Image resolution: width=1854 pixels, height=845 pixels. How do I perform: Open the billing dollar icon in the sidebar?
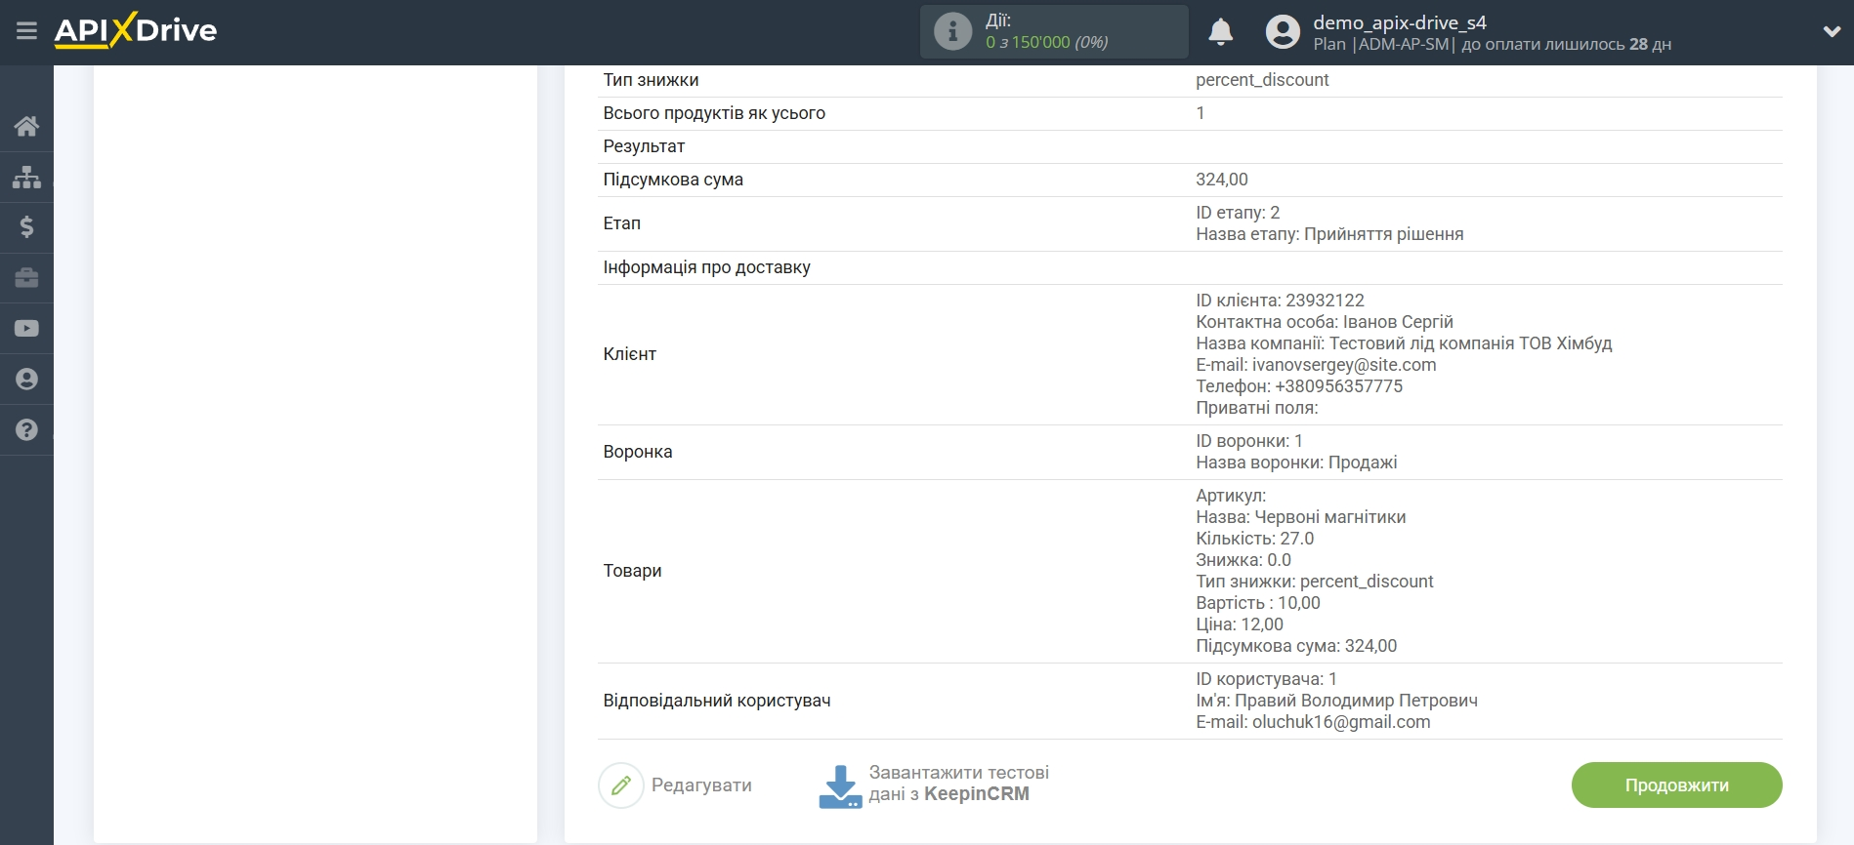tap(26, 227)
